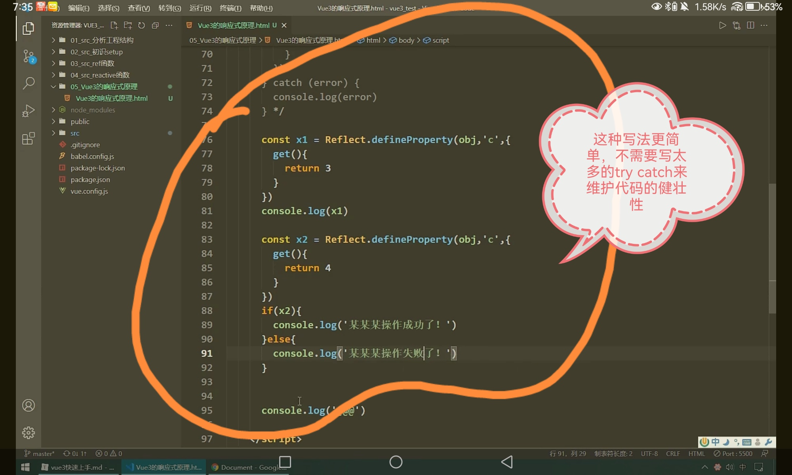Screen dimensions: 792x475
Task: Open the Source Control view
Action: tap(28, 56)
